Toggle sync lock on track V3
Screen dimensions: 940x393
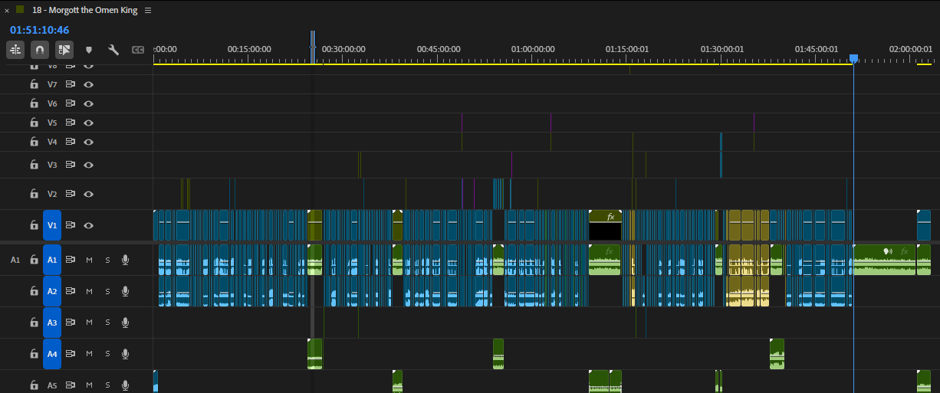click(71, 165)
